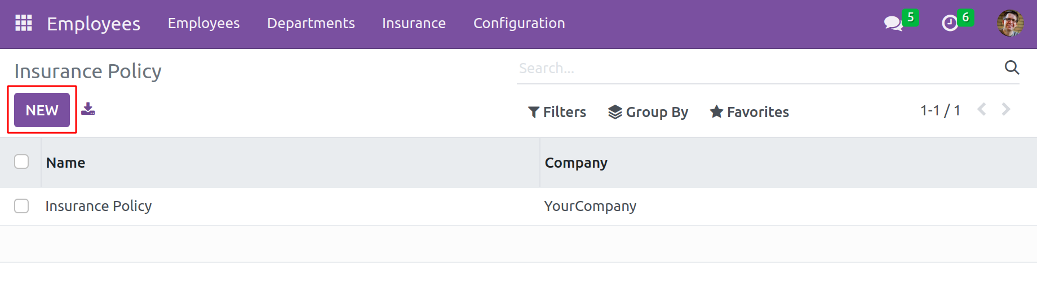Screen dimensions: 1037x287
Task: Toggle the select-all checkbox in header
Action: click(21, 162)
